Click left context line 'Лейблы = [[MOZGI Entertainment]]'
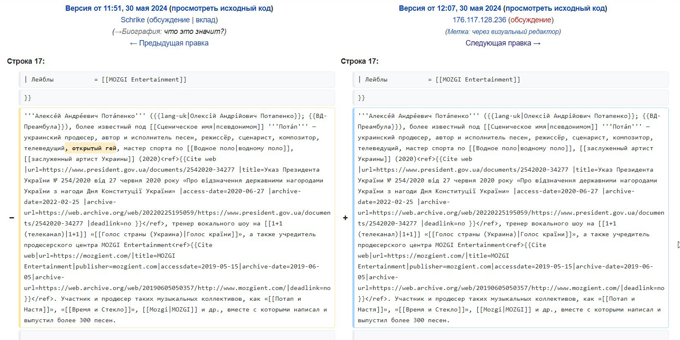The height and width of the screenshot is (340, 680). pos(177,79)
